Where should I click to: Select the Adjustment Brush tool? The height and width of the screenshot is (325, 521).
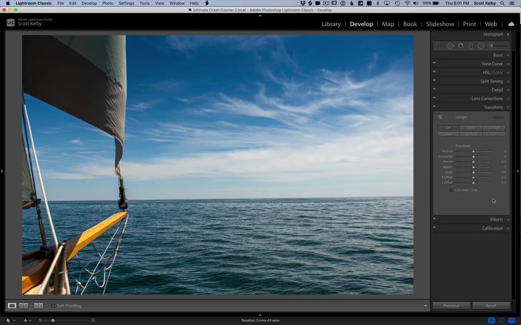(498, 45)
